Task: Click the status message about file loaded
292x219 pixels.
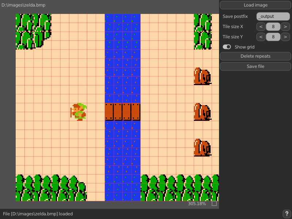Action: 38,214
